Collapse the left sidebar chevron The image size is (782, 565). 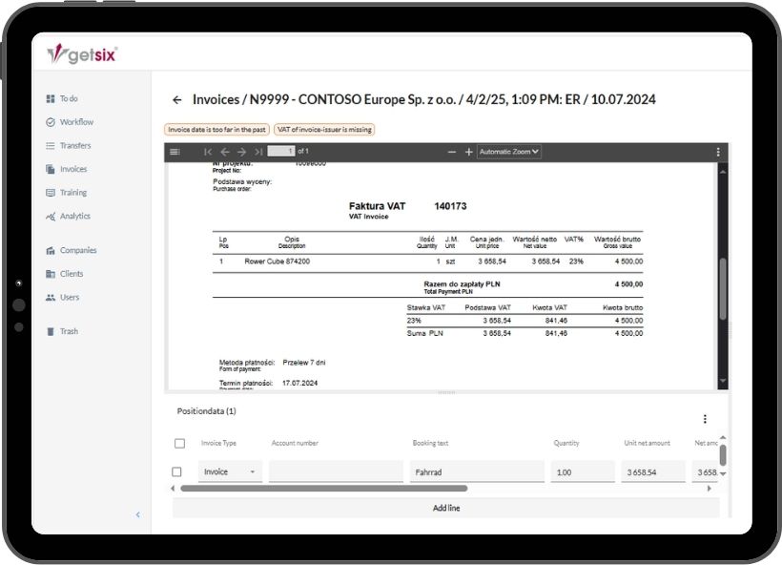point(138,514)
